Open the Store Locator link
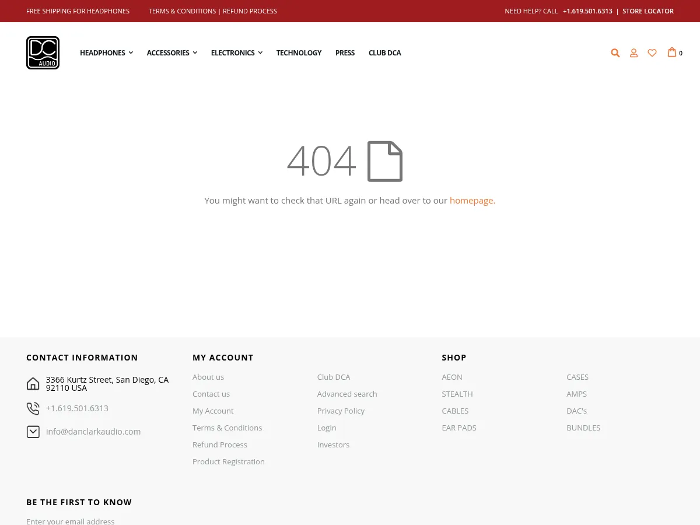 pos(647,11)
